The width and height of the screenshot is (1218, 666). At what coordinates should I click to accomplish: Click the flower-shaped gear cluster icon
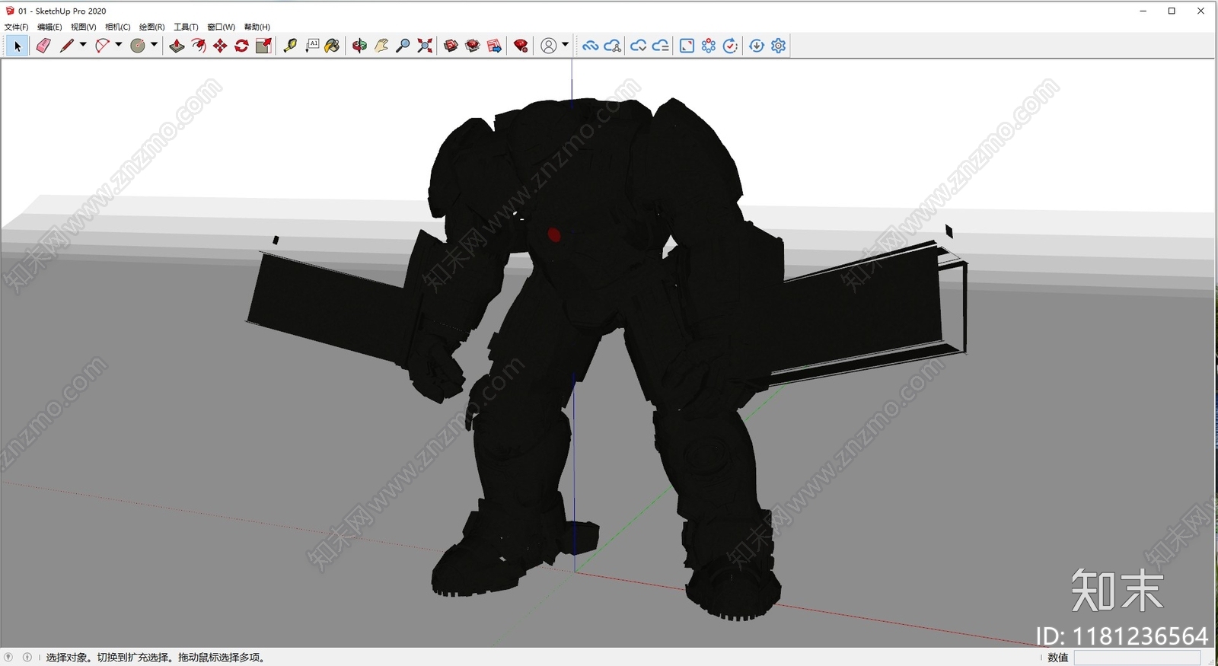[709, 46]
